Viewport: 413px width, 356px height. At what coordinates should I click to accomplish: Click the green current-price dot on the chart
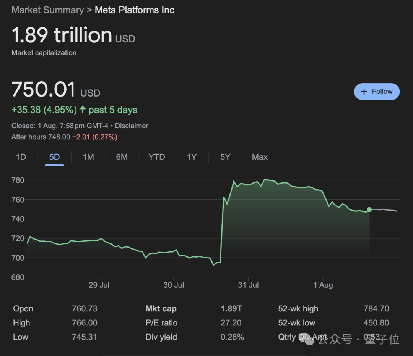click(x=369, y=209)
